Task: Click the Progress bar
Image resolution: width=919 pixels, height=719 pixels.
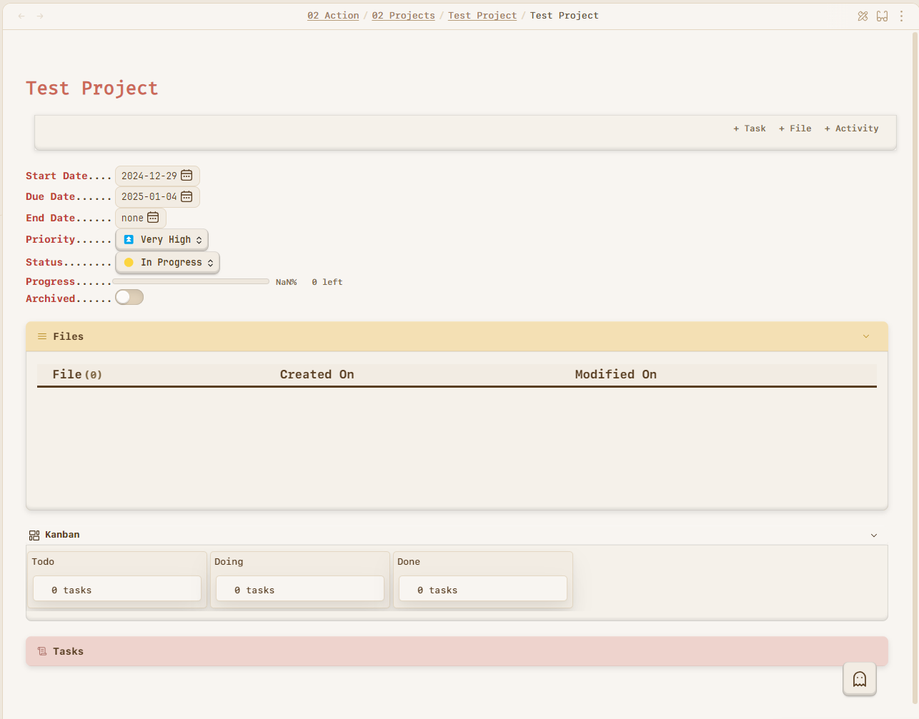Action: pos(191,282)
